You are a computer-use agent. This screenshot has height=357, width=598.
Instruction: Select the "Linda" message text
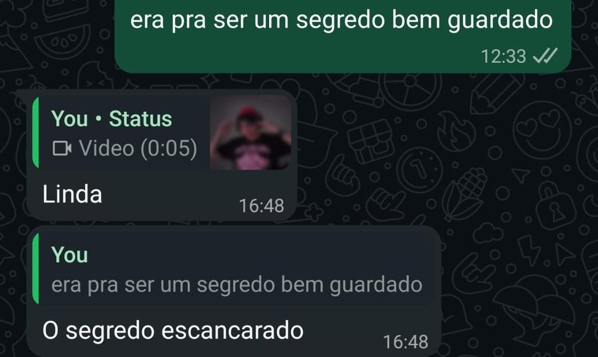tap(72, 194)
